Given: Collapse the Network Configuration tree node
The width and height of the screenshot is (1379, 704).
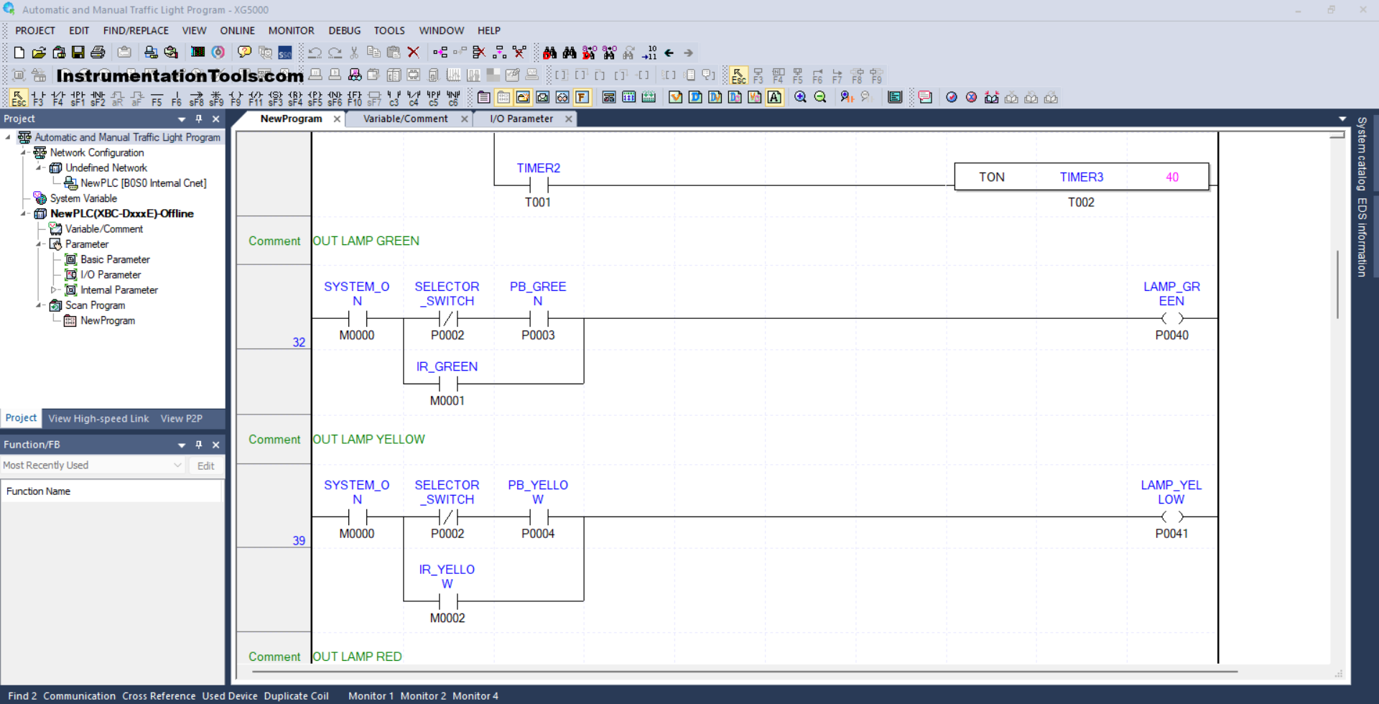Looking at the screenshot, I should point(24,152).
